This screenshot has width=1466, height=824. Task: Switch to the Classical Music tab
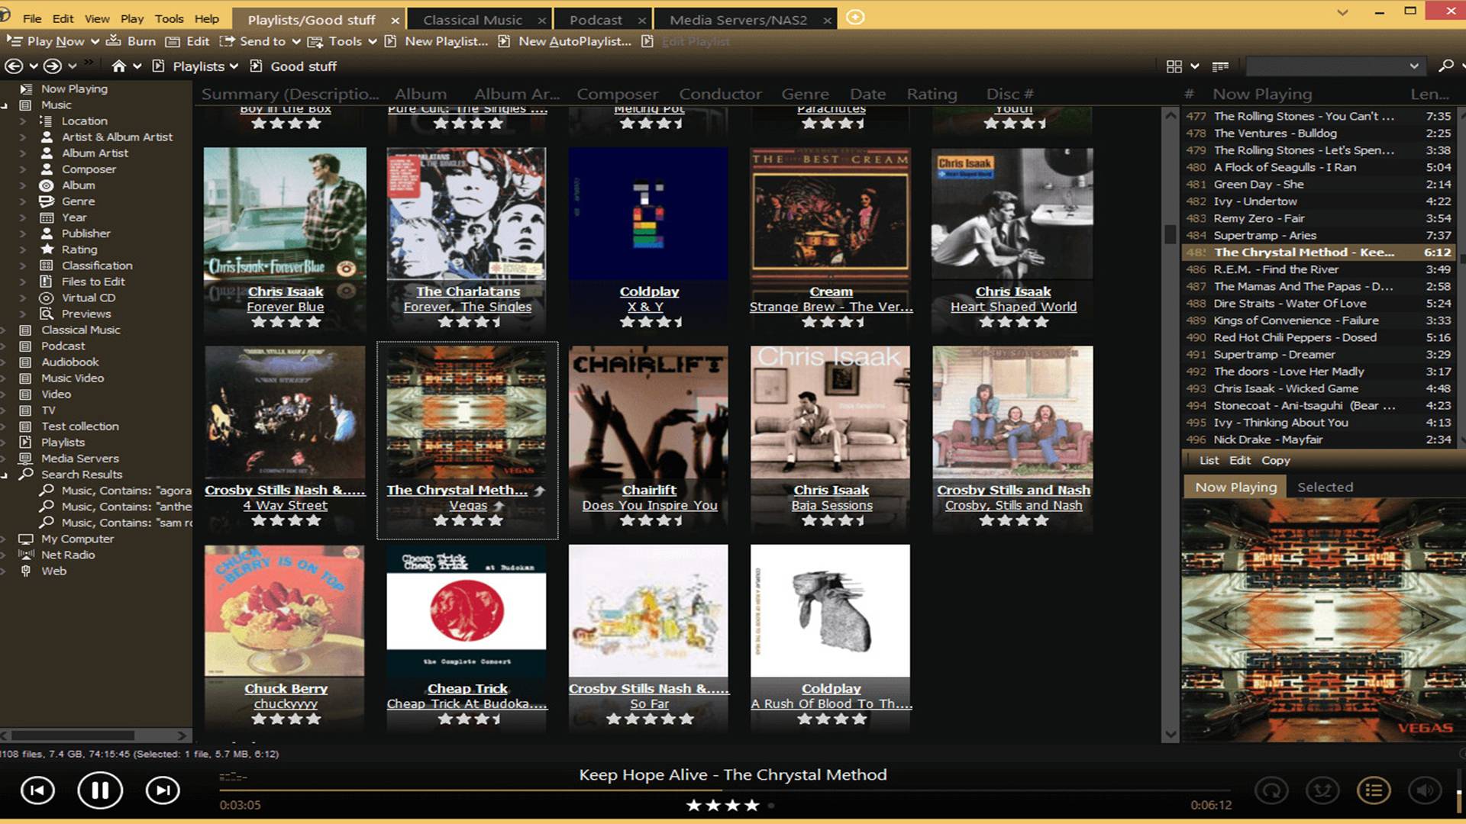click(473, 20)
